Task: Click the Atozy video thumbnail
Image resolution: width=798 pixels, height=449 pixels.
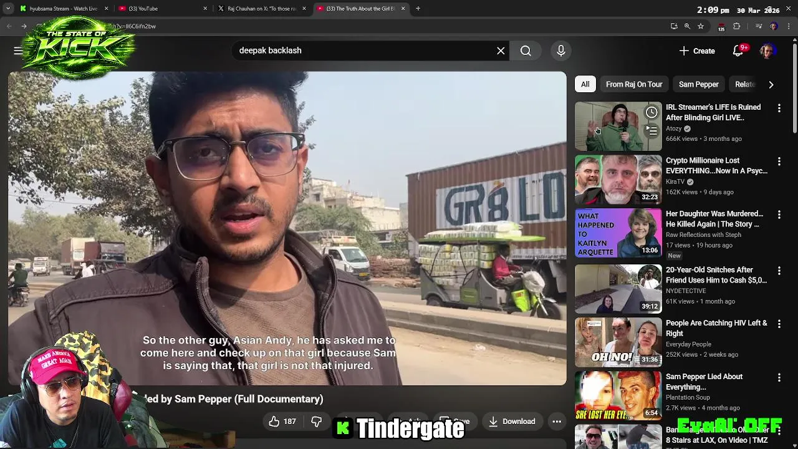Action: (618, 127)
